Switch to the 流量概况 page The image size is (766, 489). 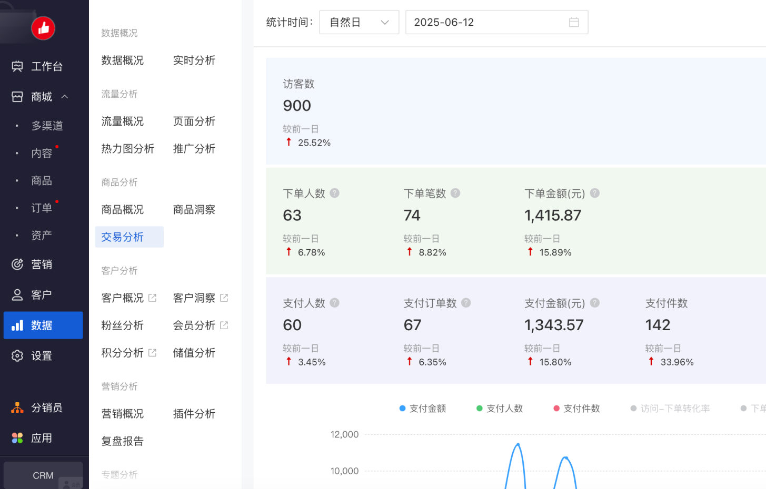click(122, 121)
